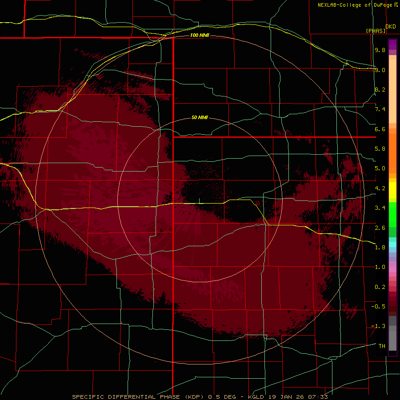This screenshot has width=400, height=400.
Task: Pick the cyan band of the color scale
Action: (x=392, y=244)
